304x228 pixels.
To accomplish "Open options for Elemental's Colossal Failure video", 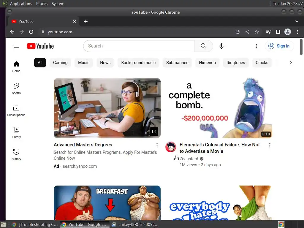I will pyautogui.click(x=270, y=145).
